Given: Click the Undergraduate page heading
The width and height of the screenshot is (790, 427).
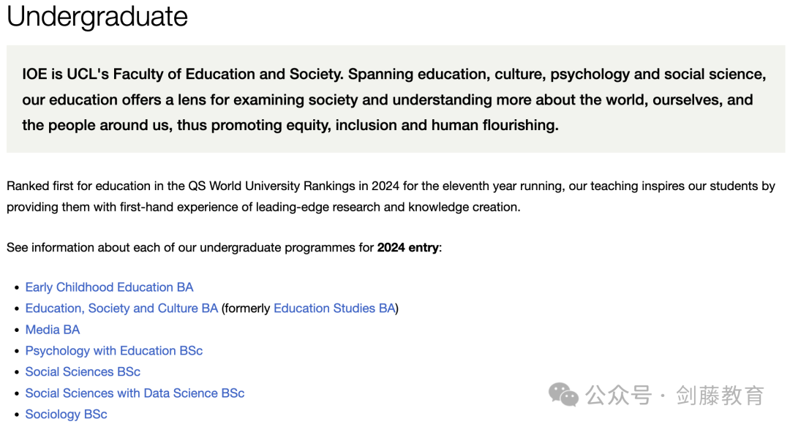Looking at the screenshot, I should [x=97, y=16].
